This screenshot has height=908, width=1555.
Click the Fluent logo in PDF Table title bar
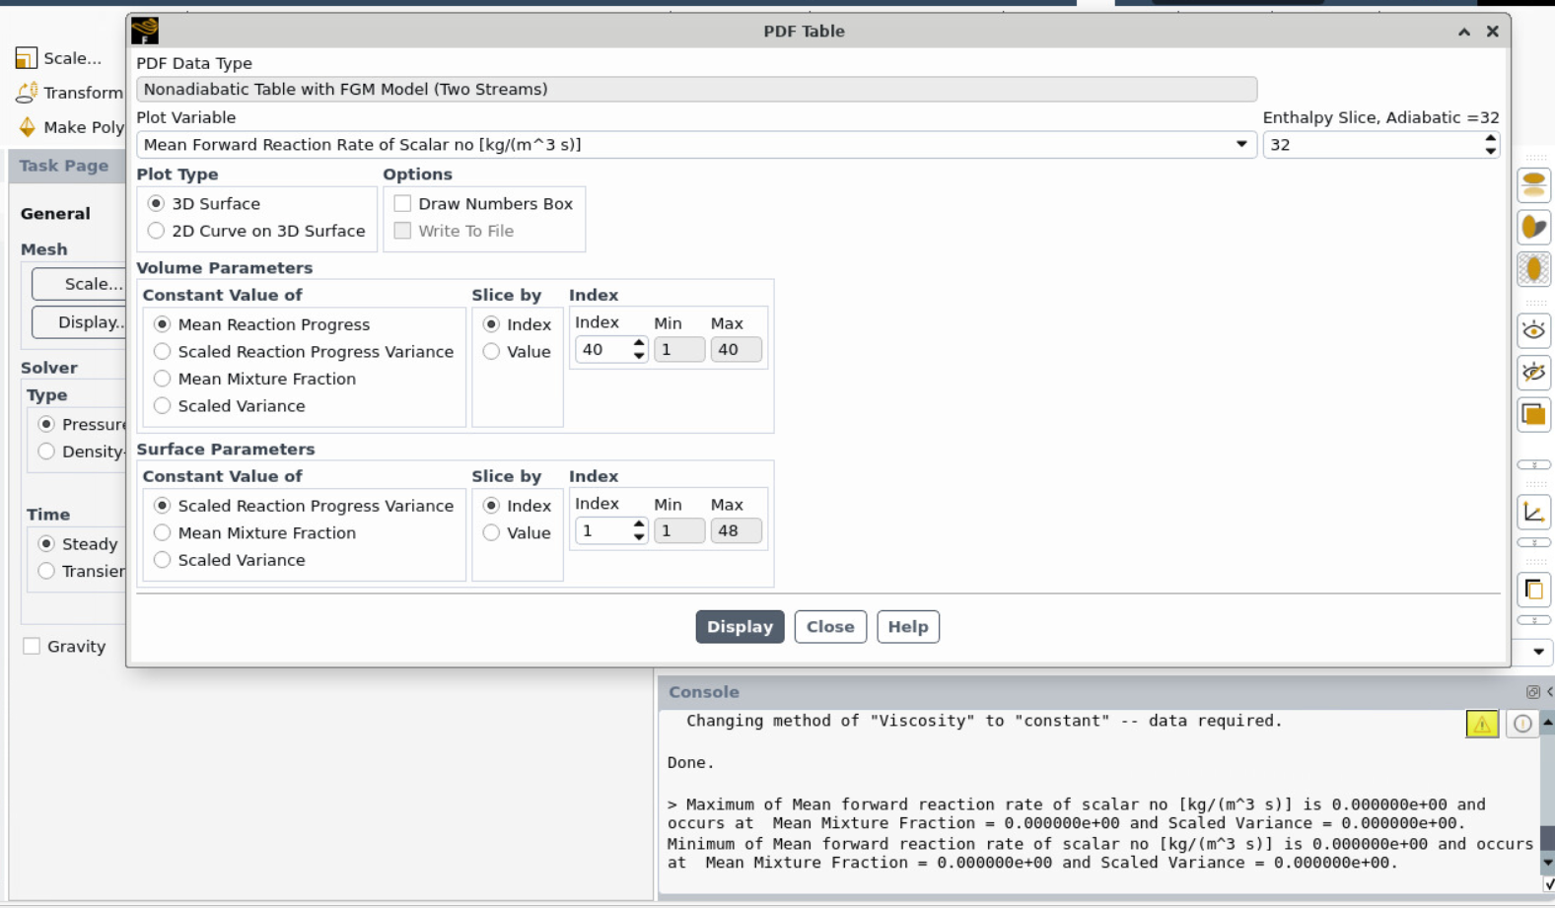click(145, 31)
